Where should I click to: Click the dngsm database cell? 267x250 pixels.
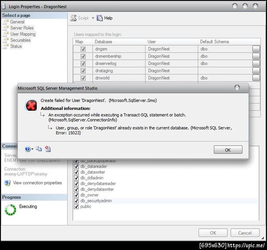pos(119,49)
